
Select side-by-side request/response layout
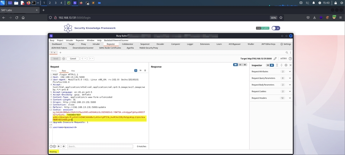click(x=235, y=65)
